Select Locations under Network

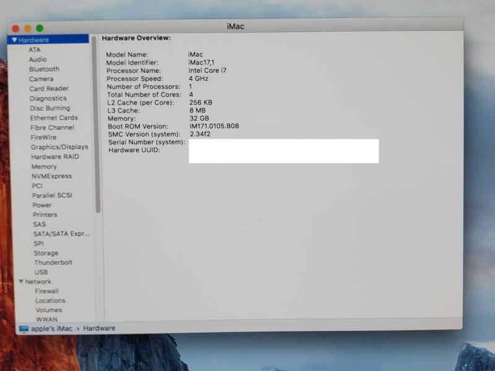click(x=50, y=301)
